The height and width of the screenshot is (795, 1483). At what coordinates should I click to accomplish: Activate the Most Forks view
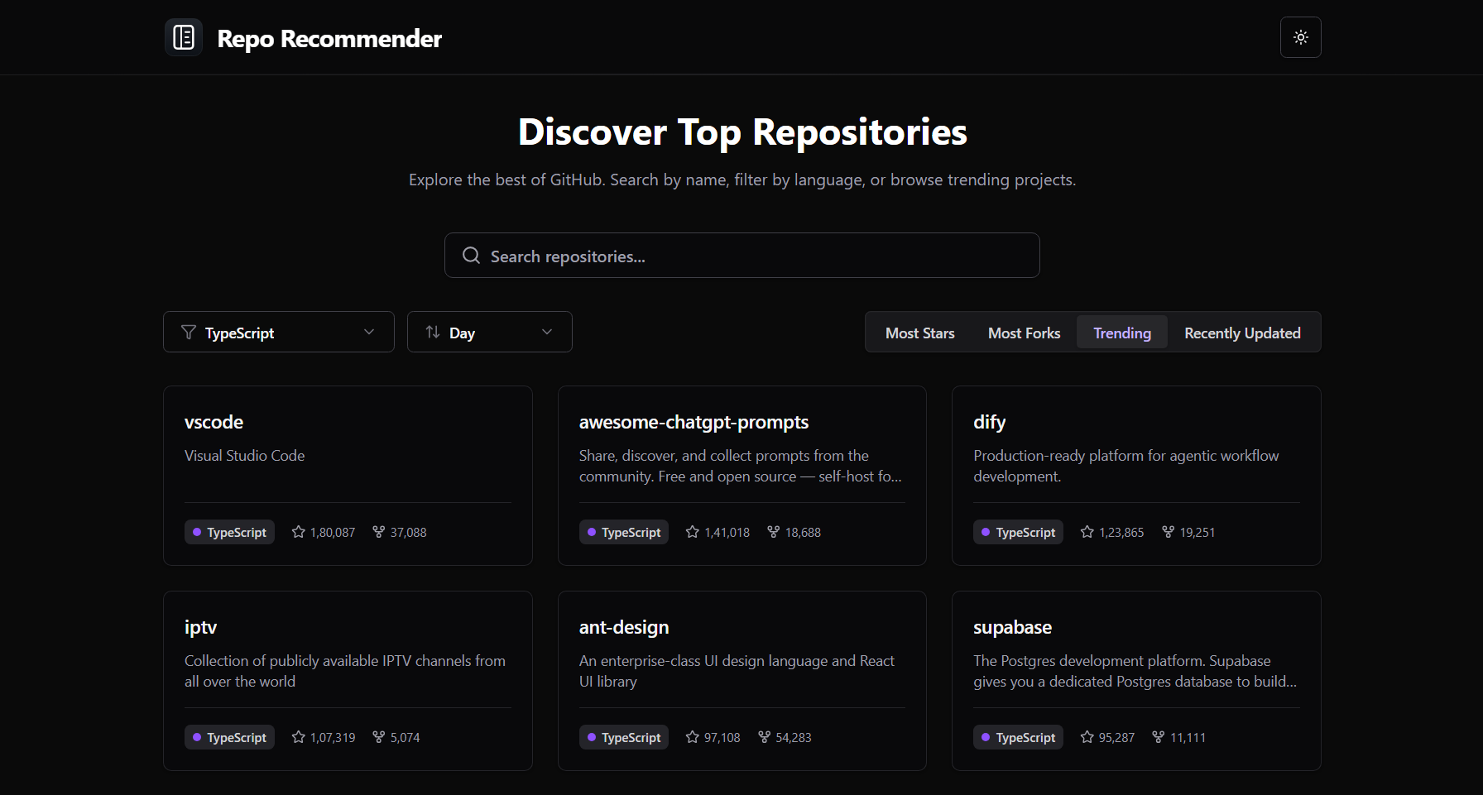coord(1024,332)
